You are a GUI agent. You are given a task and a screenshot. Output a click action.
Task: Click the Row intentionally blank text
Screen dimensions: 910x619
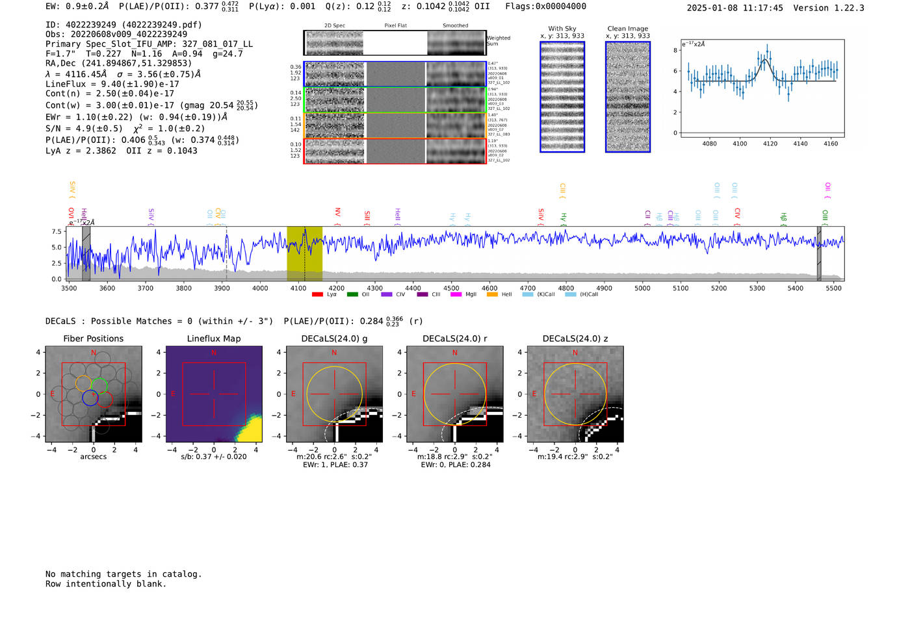tap(106, 584)
